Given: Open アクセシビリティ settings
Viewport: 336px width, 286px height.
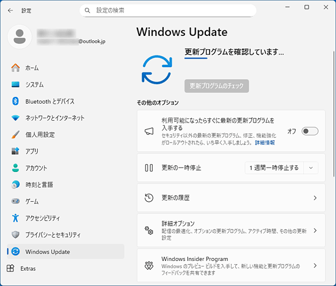Looking at the screenshot, I should [66, 218].
